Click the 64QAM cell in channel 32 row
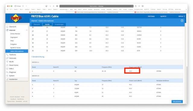Screen dimensions: 193x111 point(63,51)
